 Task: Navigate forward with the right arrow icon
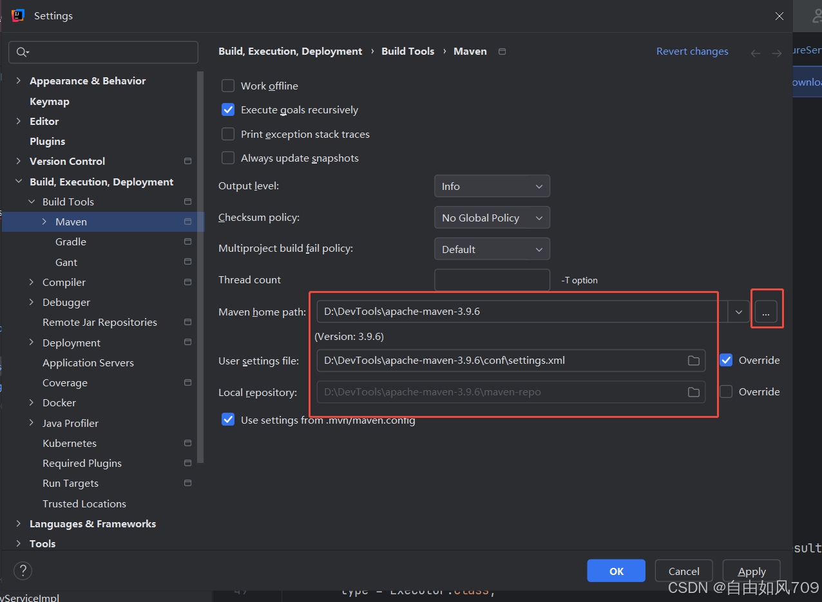coord(777,53)
